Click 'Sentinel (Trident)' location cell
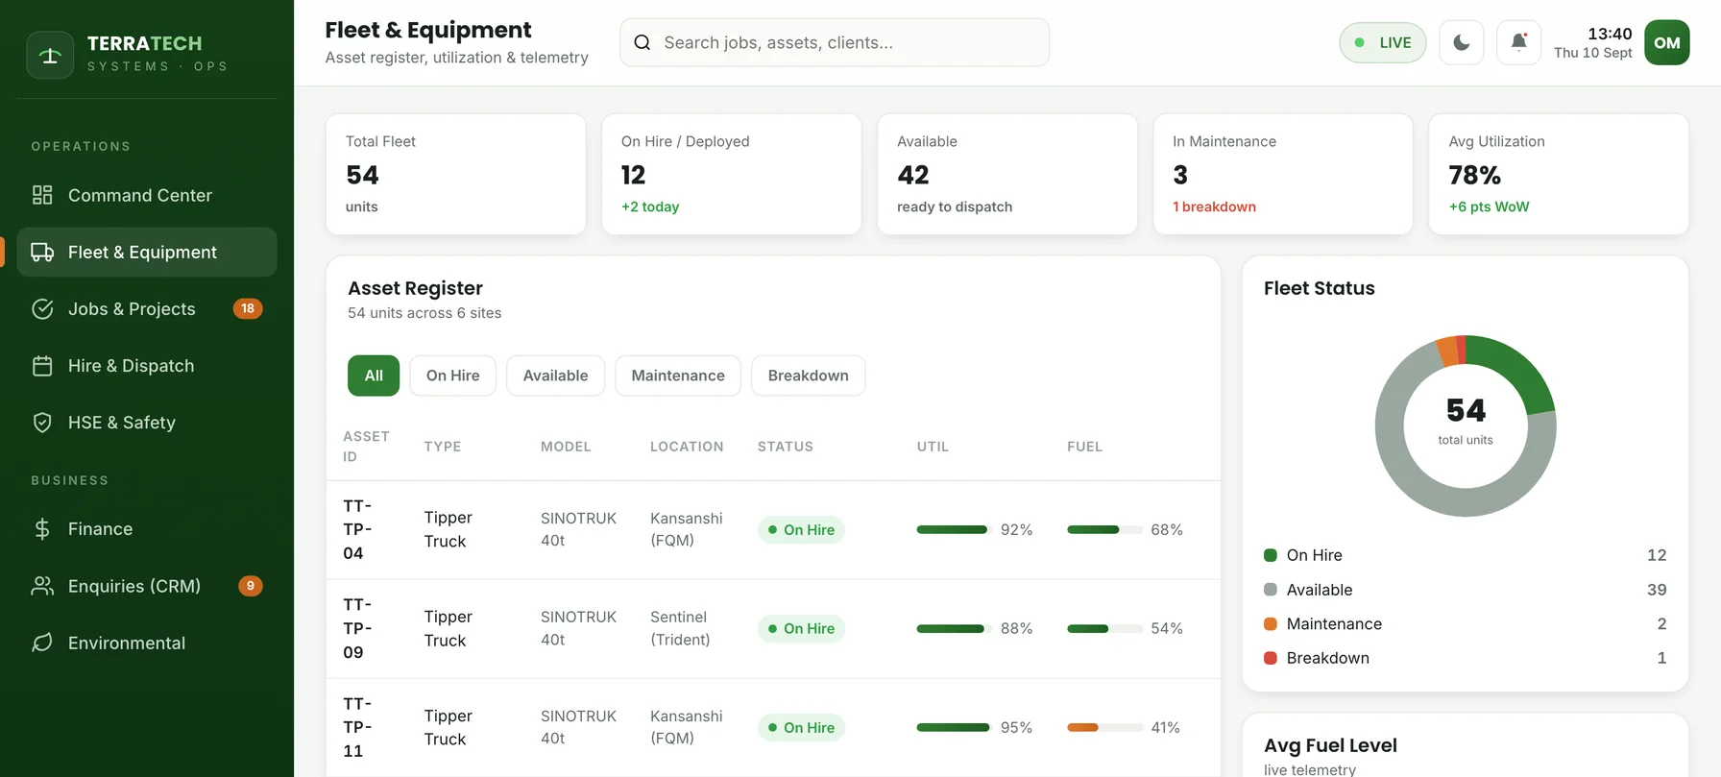Viewport: 1721px width, 777px height. [680, 628]
